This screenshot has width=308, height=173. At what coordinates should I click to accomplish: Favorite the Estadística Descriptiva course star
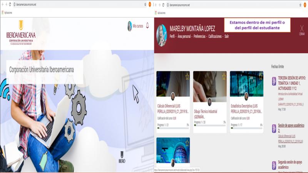(x=261, y=76)
